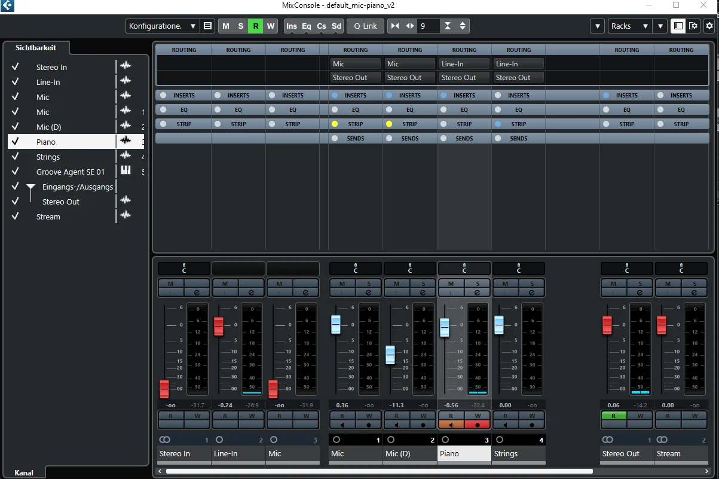Click the channel count field showing 9
This screenshot has height=479, width=719.
[x=429, y=26]
